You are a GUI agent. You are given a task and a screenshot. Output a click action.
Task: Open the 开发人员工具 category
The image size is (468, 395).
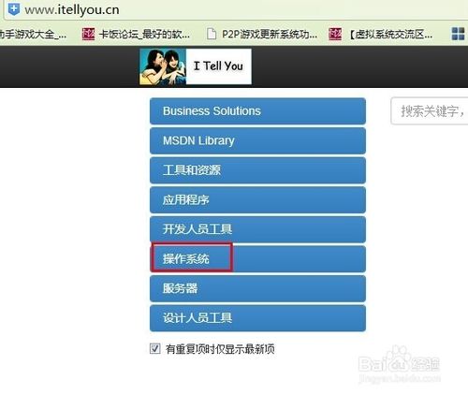point(257,229)
